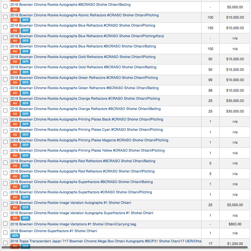Open Blue Refractors #CRASO Shohei Ohtani/Pitching link
The width and height of the screenshot is (251, 251).
(x=83, y=25)
